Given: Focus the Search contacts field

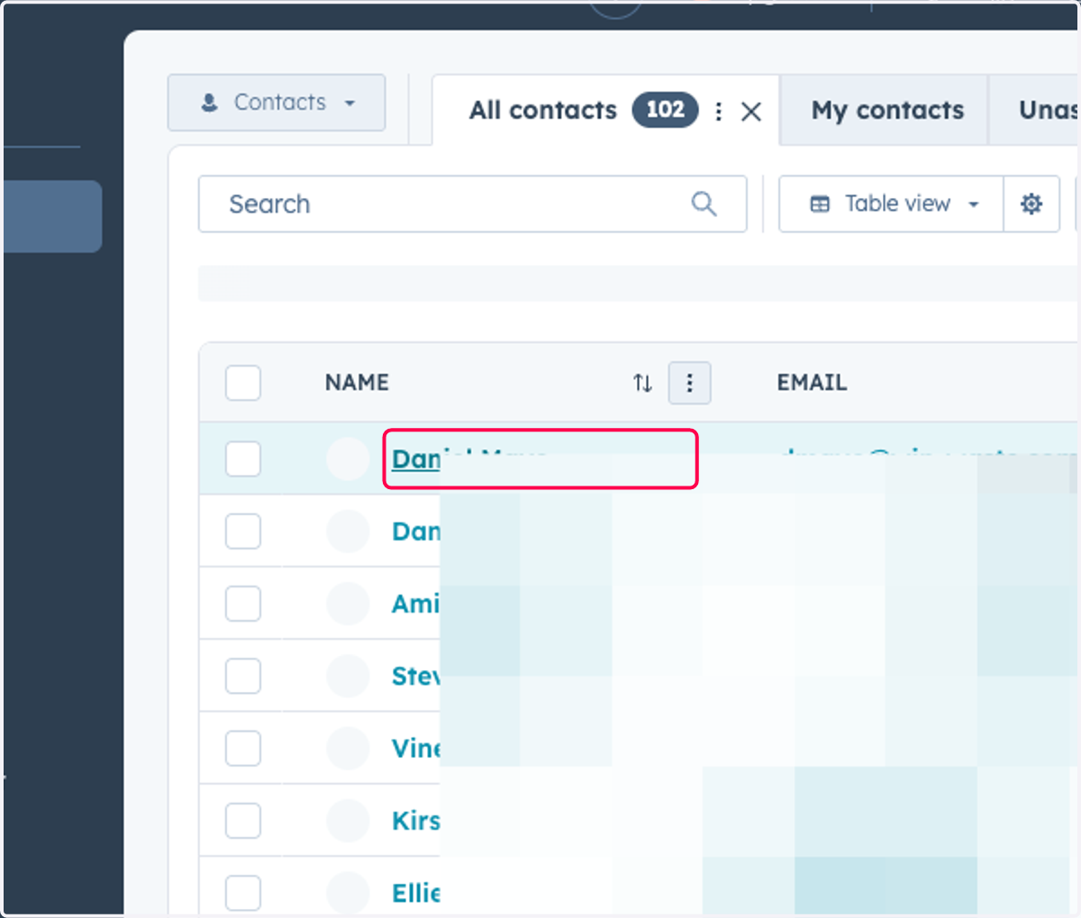Looking at the screenshot, I should pos(472,204).
